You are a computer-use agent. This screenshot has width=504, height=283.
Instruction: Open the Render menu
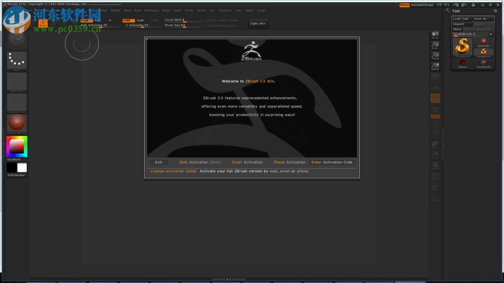click(x=166, y=10)
